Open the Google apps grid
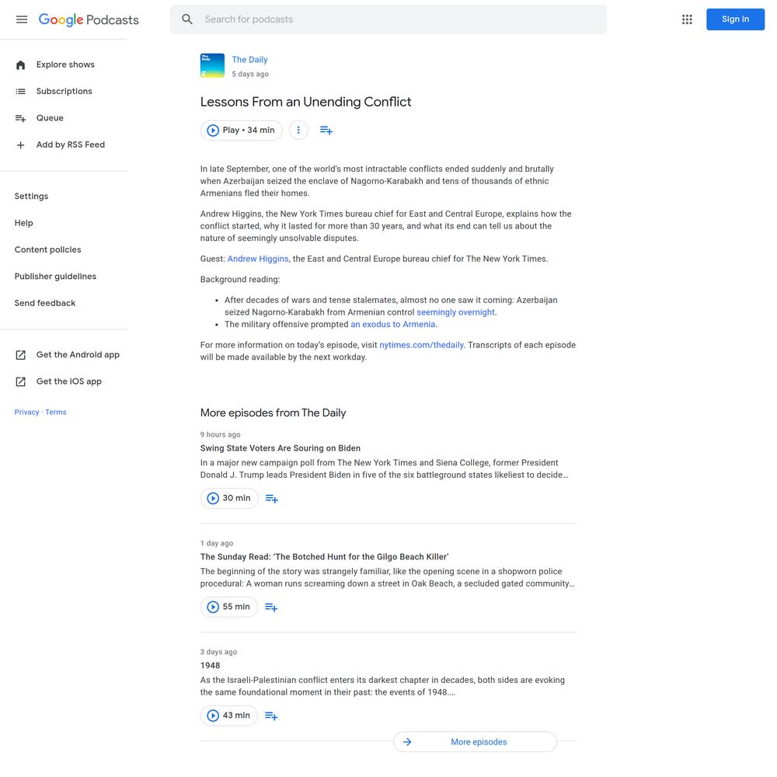 [x=687, y=19]
